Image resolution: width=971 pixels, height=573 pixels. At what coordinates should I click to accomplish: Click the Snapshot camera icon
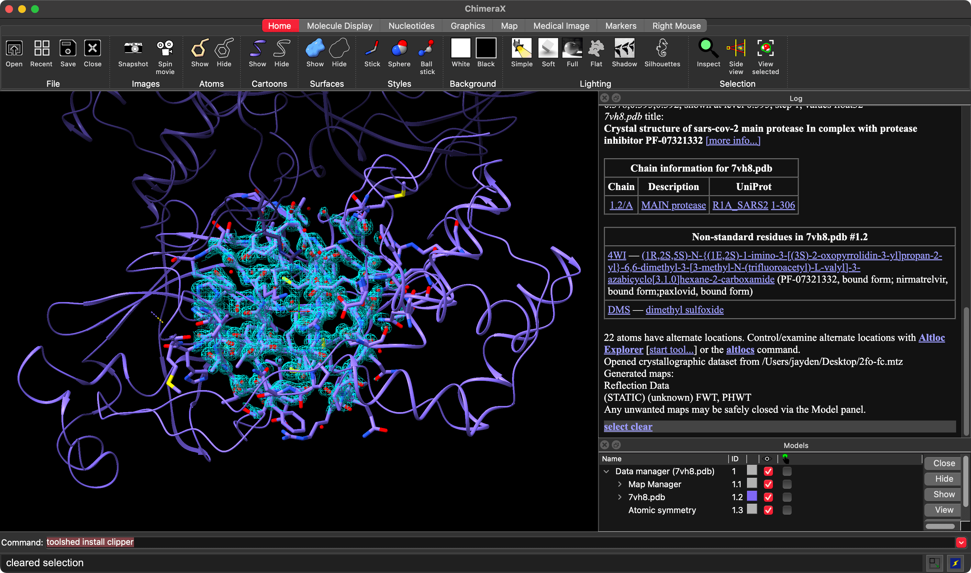133,49
